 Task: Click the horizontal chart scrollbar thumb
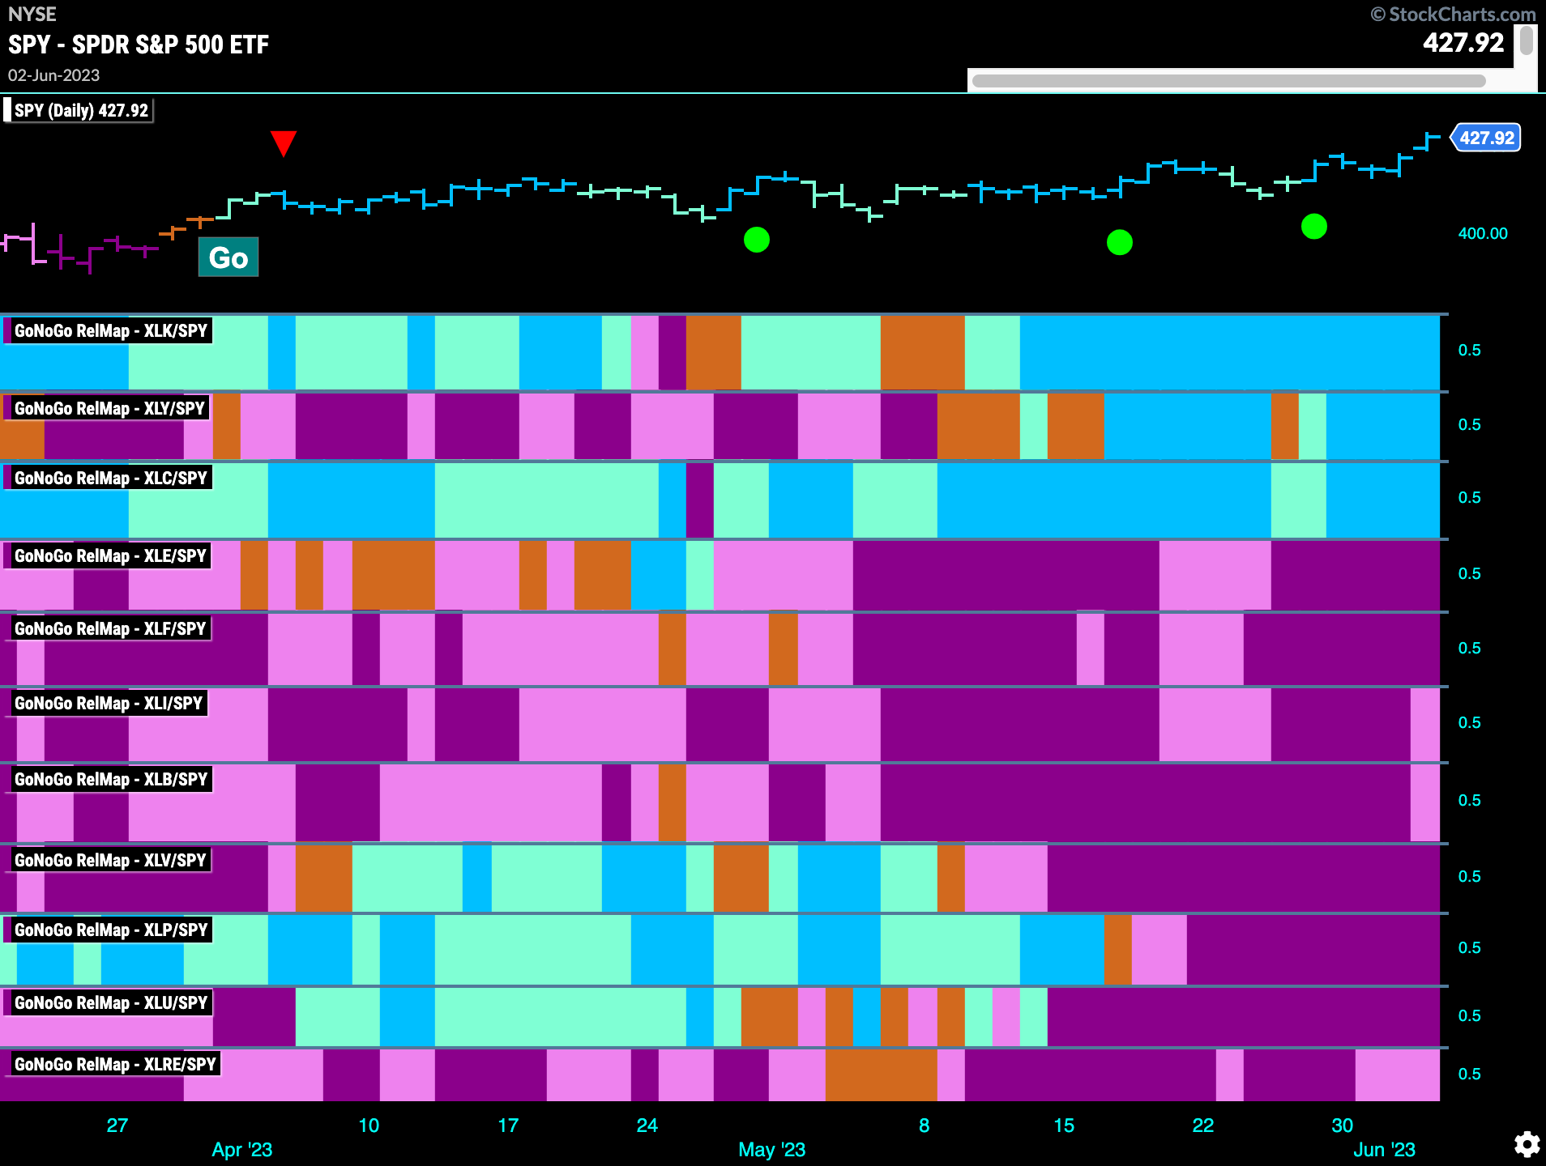pos(1228,81)
